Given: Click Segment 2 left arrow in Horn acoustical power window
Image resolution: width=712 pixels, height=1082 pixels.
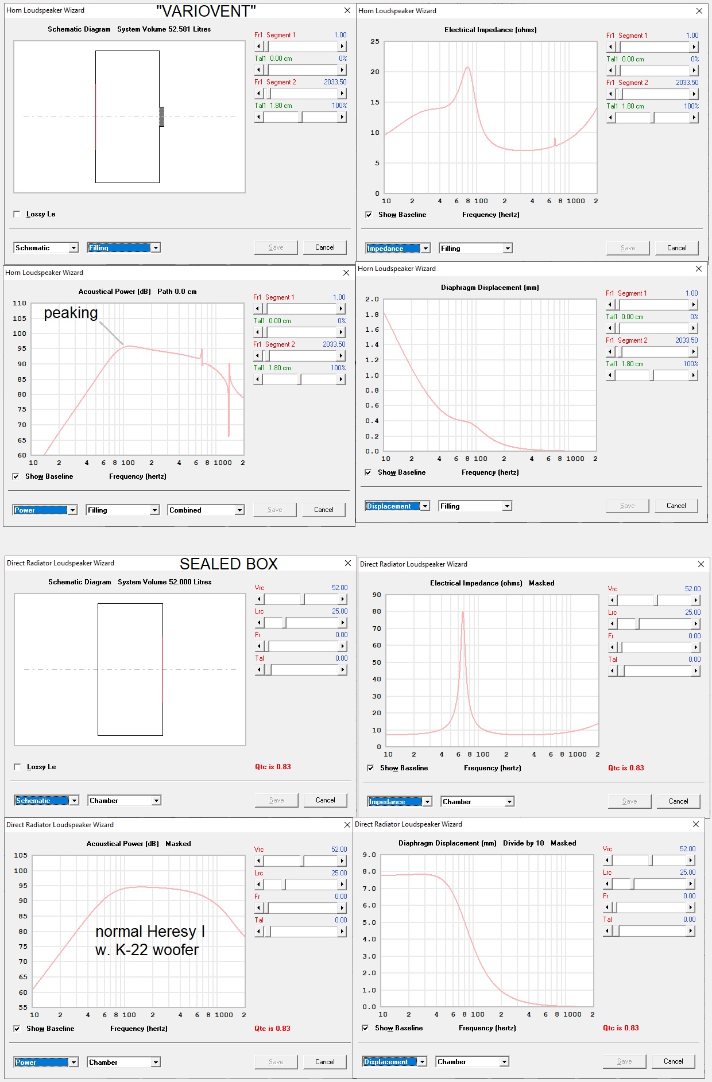Looking at the screenshot, I should 257,356.
